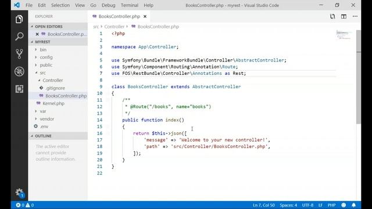Screen dimensions: 372x209
Task: Collapse the MYREST project section
Action: [x=58, y=42]
